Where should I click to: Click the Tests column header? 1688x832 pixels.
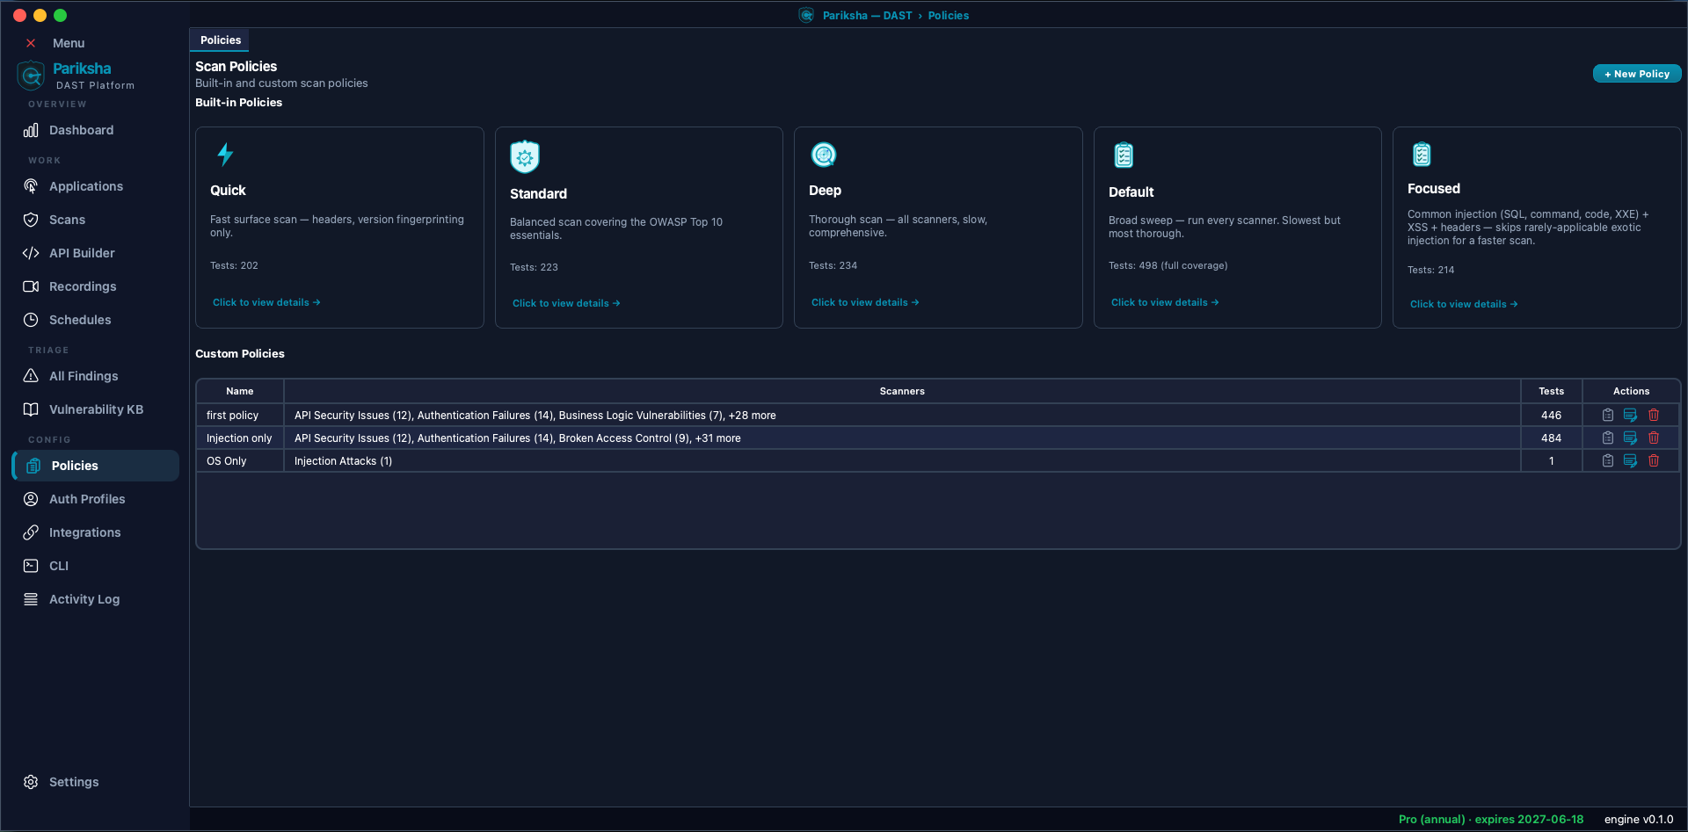click(1552, 391)
